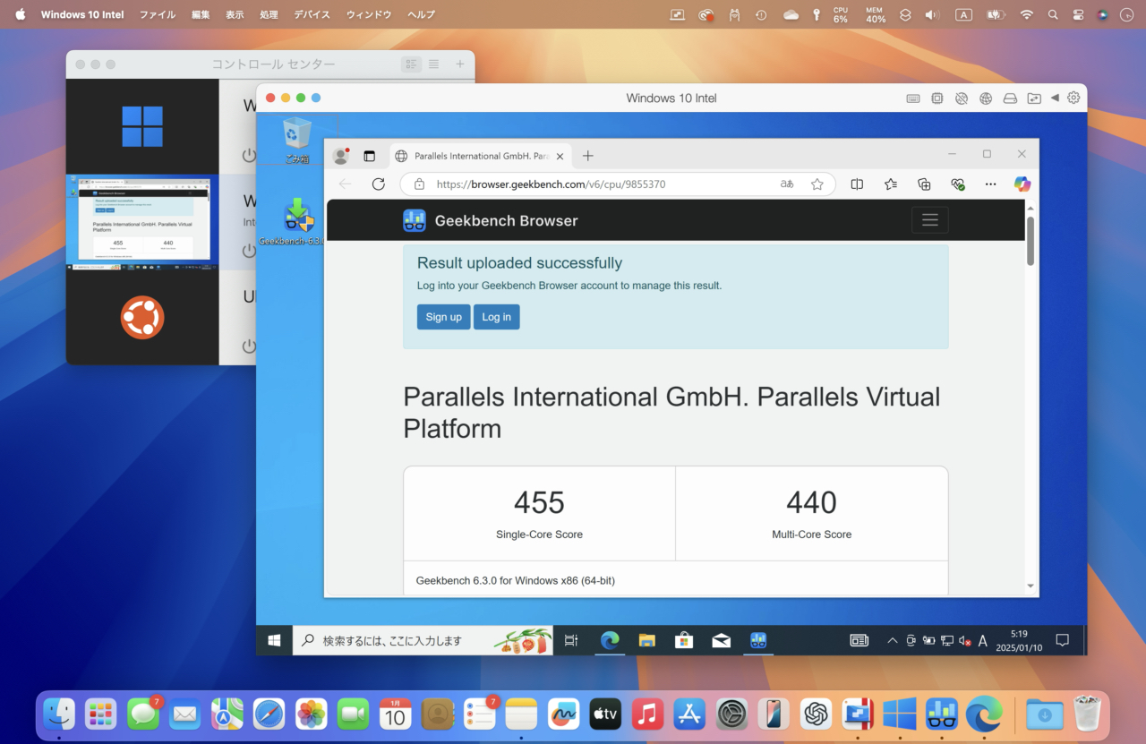Screen dimensions: 1146x744
Task: Open Edge from the Windows taskbar
Action: point(610,640)
